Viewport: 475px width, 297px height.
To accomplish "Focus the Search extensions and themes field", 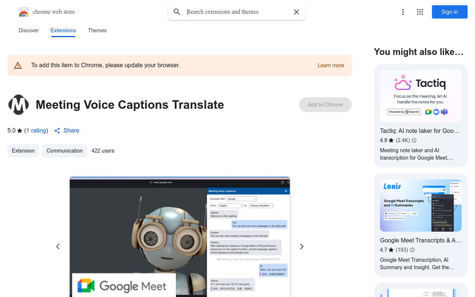I will point(237,12).
